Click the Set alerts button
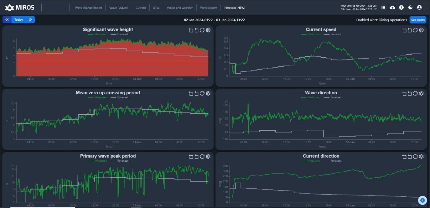This screenshot has width=430, height=208. [418, 19]
